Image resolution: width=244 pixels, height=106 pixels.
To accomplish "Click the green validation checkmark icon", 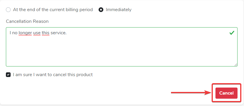I will pyautogui.click(x=232, y=33).
